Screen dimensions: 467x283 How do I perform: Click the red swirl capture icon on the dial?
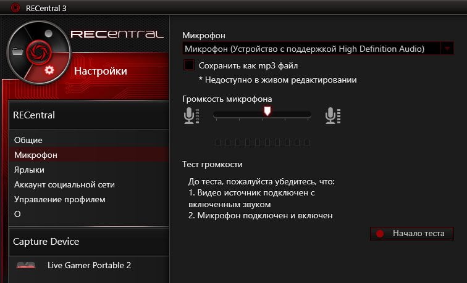39,52
